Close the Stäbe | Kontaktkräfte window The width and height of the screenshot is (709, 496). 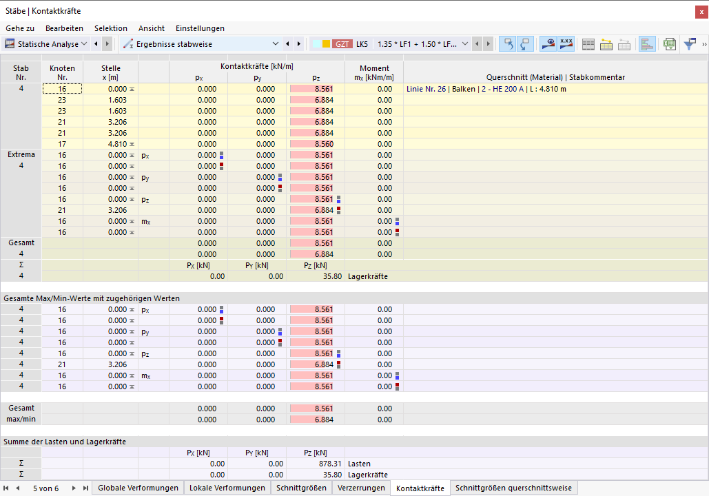(701, 12)
